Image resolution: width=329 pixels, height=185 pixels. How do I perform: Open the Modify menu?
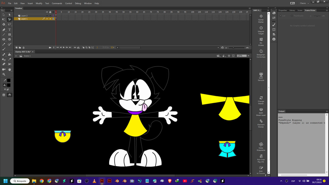coord(39,3)
